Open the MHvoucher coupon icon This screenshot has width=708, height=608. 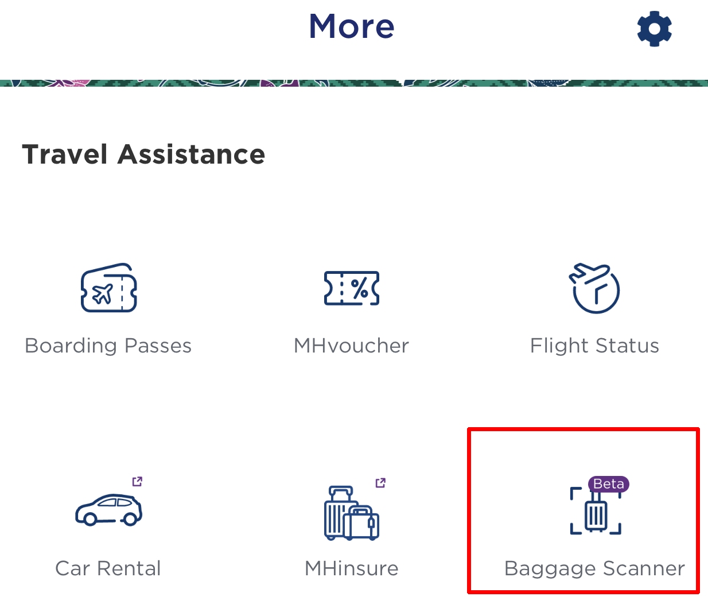pos(352,288)
